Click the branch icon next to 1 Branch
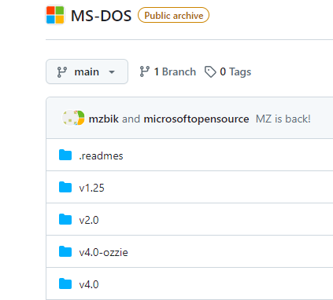 coord(145,71)
